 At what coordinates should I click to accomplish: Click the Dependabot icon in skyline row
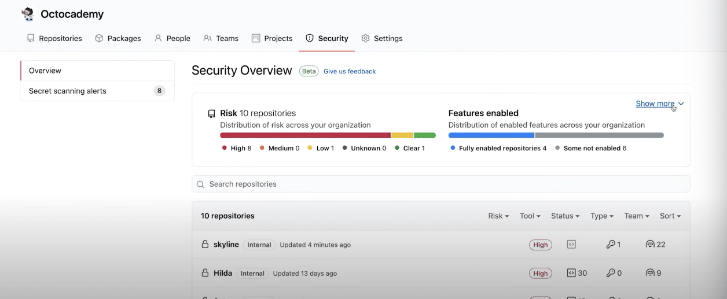650,245
